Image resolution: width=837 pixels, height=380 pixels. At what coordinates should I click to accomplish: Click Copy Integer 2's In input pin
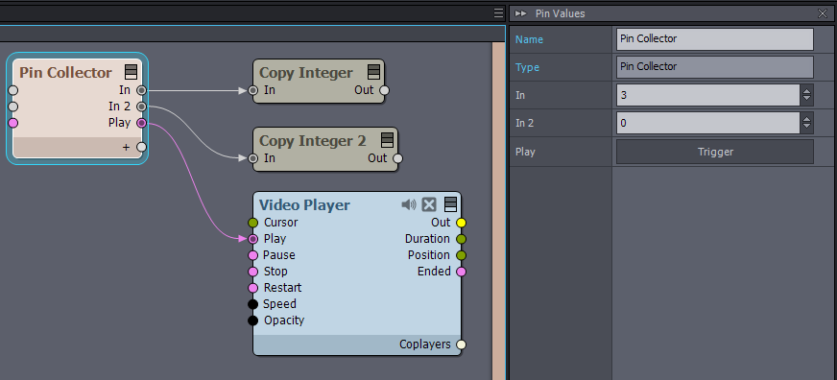tap(253, 158)
